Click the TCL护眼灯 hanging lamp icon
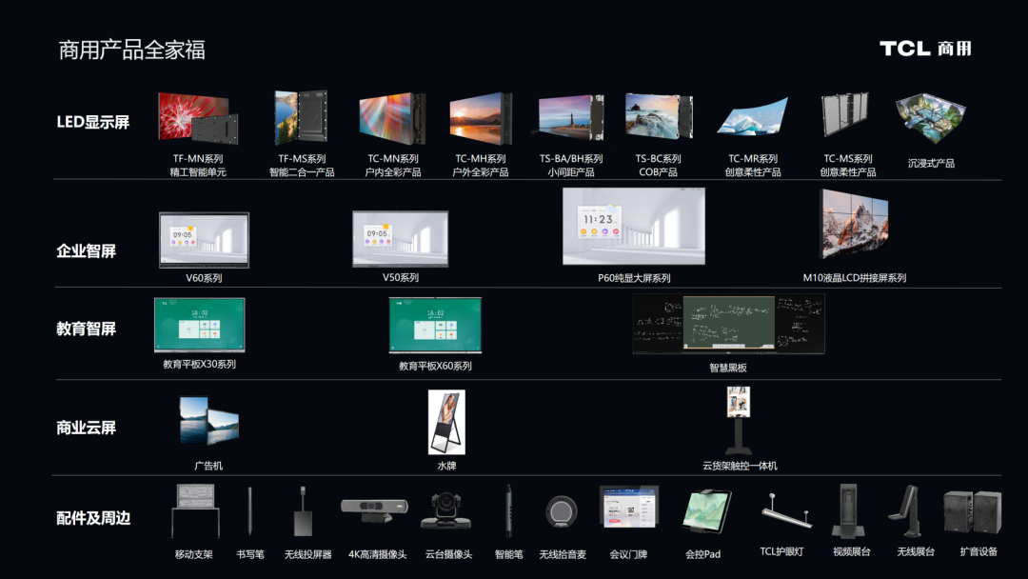 787,510
